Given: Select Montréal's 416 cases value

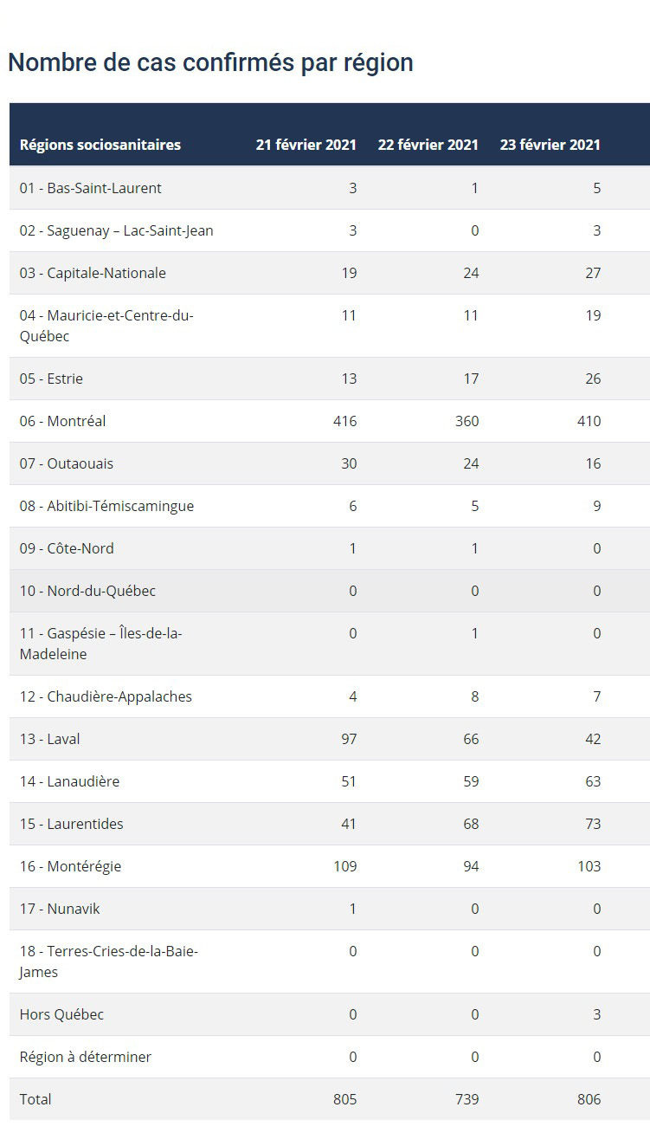Looking at the screenshot, I should click(344, 421).
